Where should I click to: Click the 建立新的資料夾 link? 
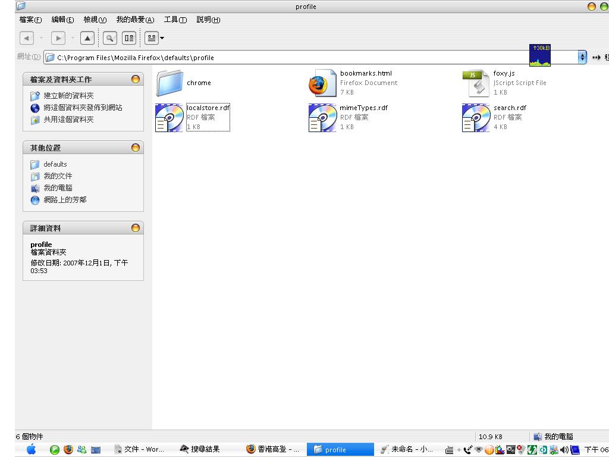coord(68,96)
